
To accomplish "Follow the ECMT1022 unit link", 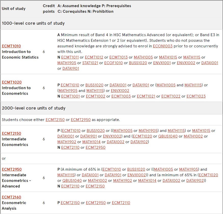I will [x=171, y=96].
